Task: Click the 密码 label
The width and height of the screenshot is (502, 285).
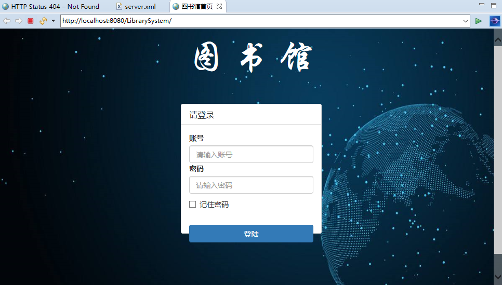Action: (196, 169)
